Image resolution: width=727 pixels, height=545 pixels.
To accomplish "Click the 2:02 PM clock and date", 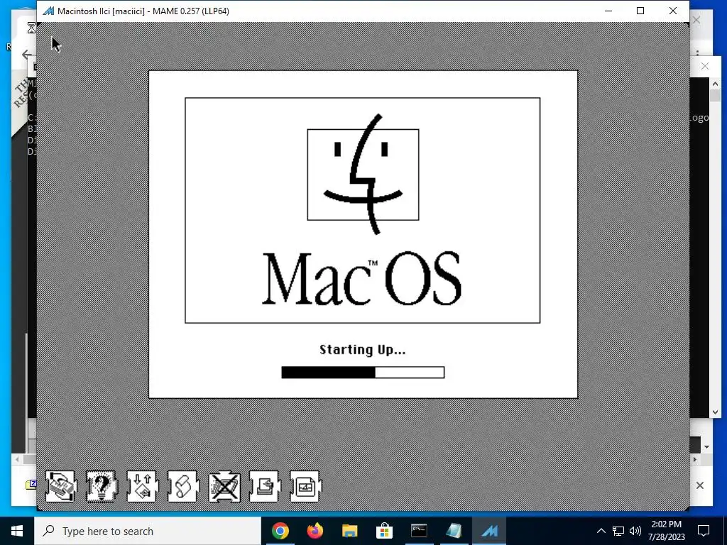I will (x=666, y=531).
